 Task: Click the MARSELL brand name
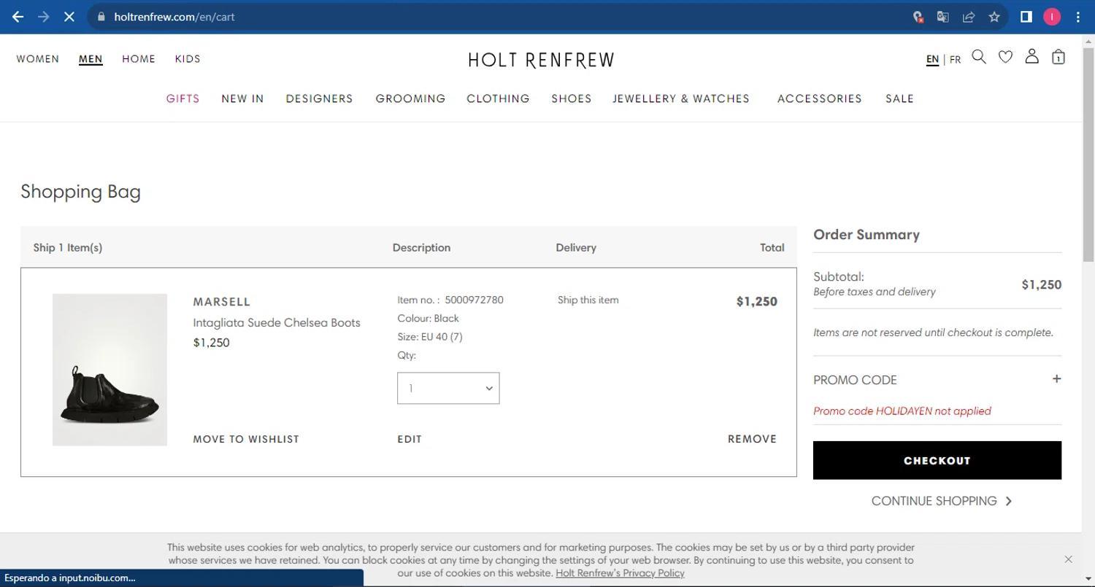(x=222, y=302)
